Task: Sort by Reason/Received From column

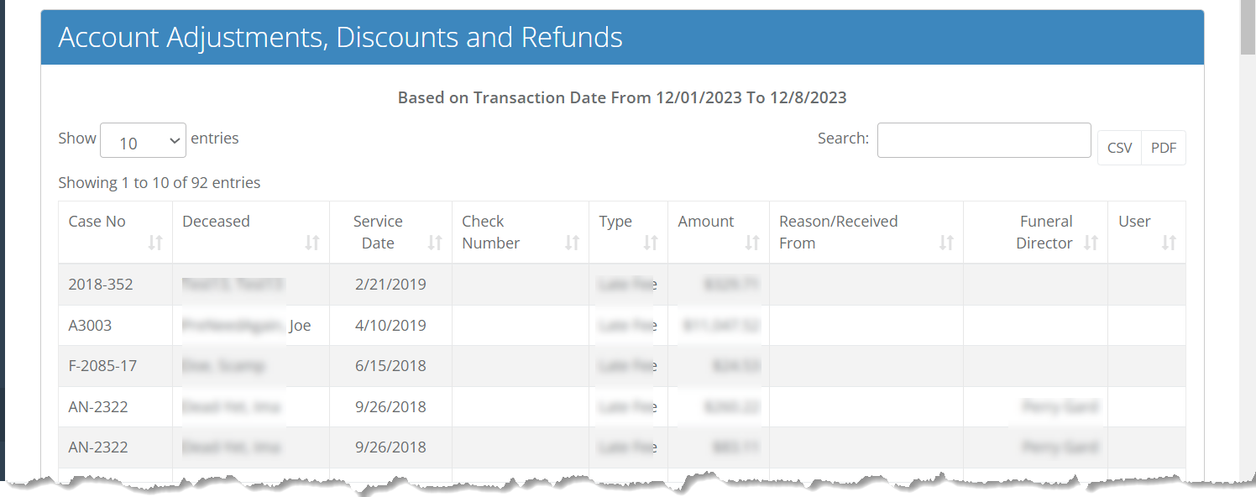Action: [x=948, y=243]
